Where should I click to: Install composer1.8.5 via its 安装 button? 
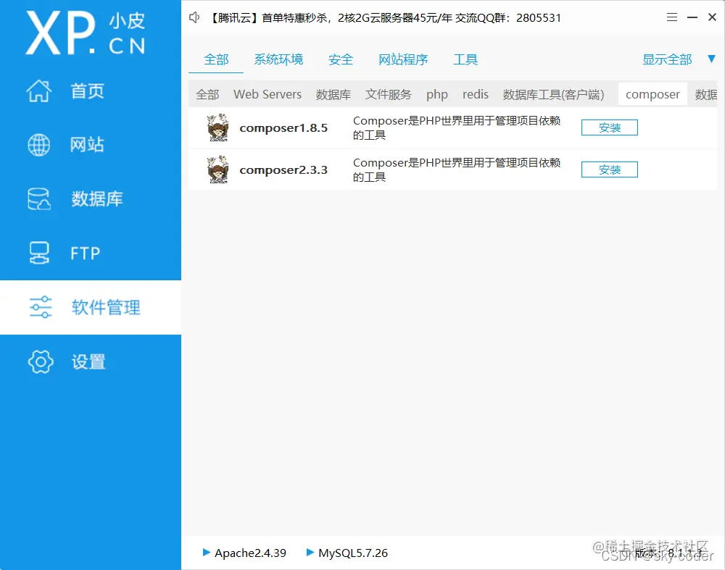(609, 127)
